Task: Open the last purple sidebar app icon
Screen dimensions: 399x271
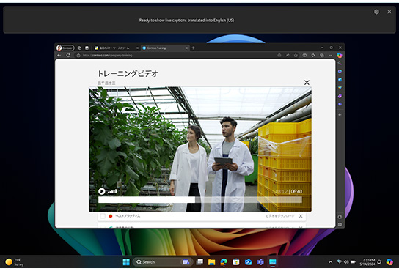Action: click(x=340, y=104)
